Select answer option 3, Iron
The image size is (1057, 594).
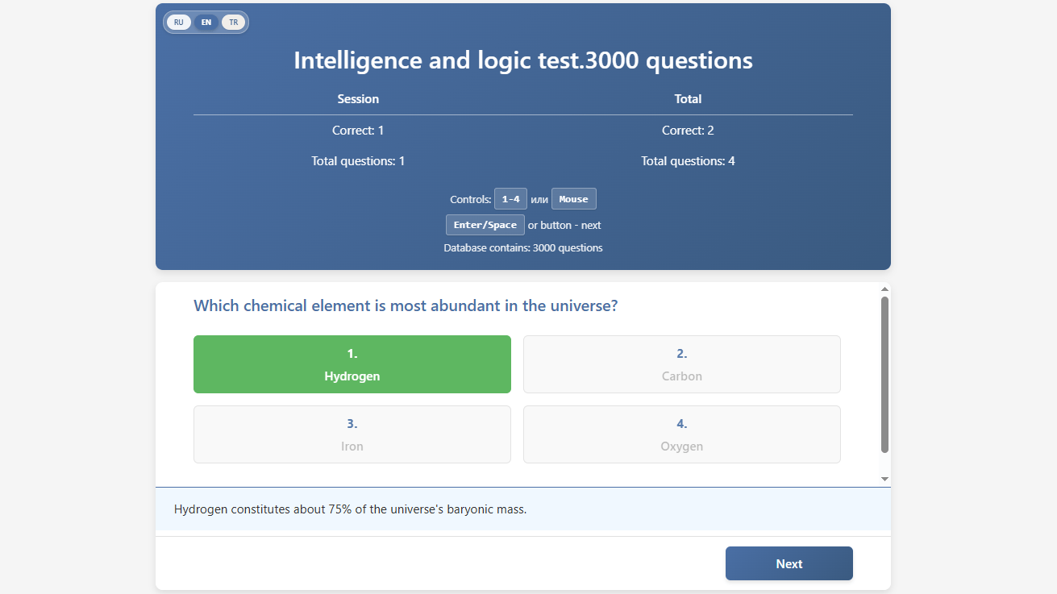(x=352, y=434)
